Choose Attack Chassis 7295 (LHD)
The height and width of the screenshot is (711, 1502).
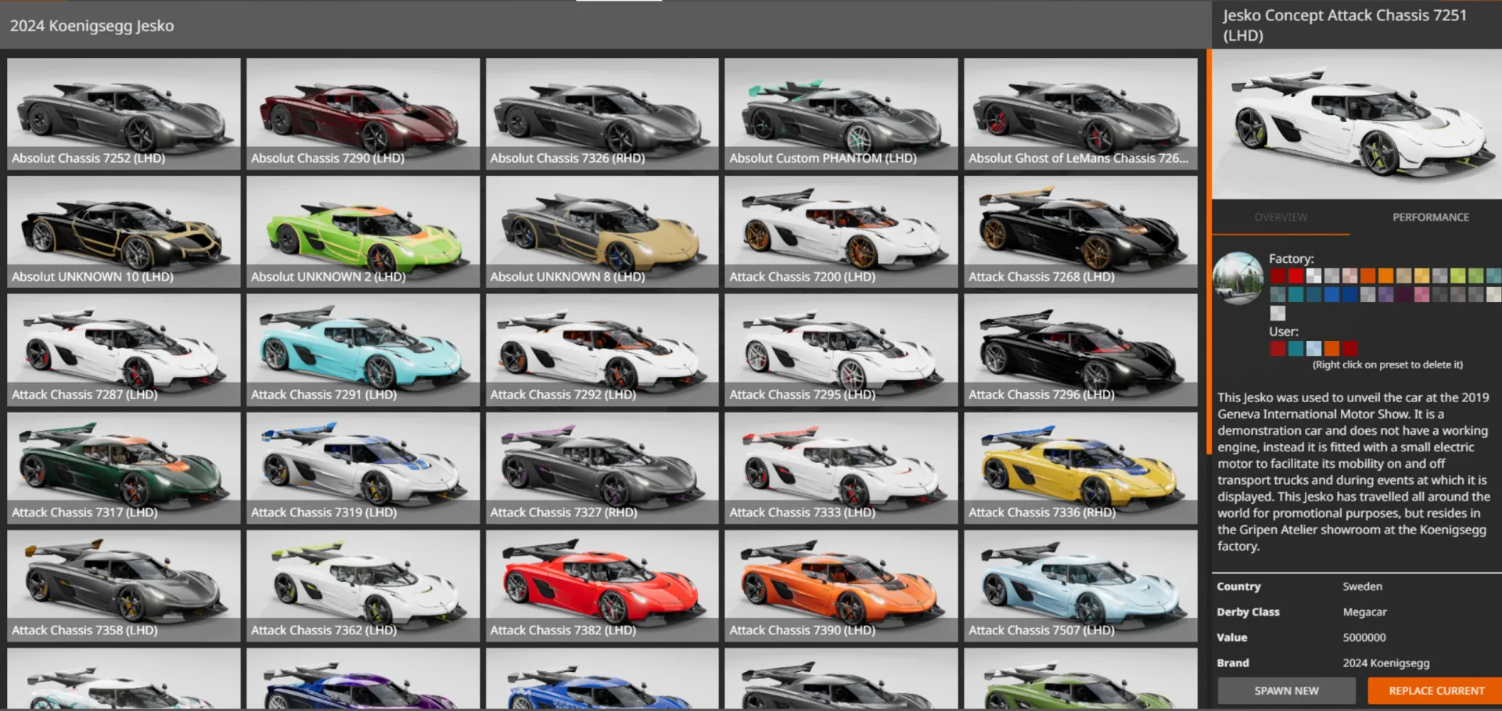[x=842, y=350]
